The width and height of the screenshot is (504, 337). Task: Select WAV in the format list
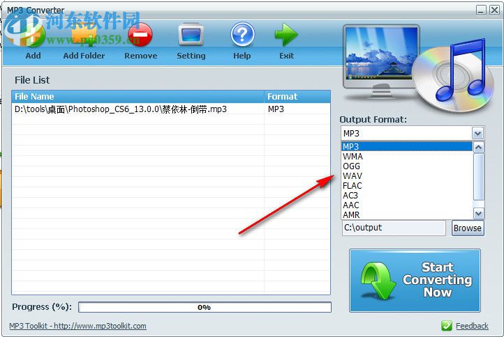point(406,176)
